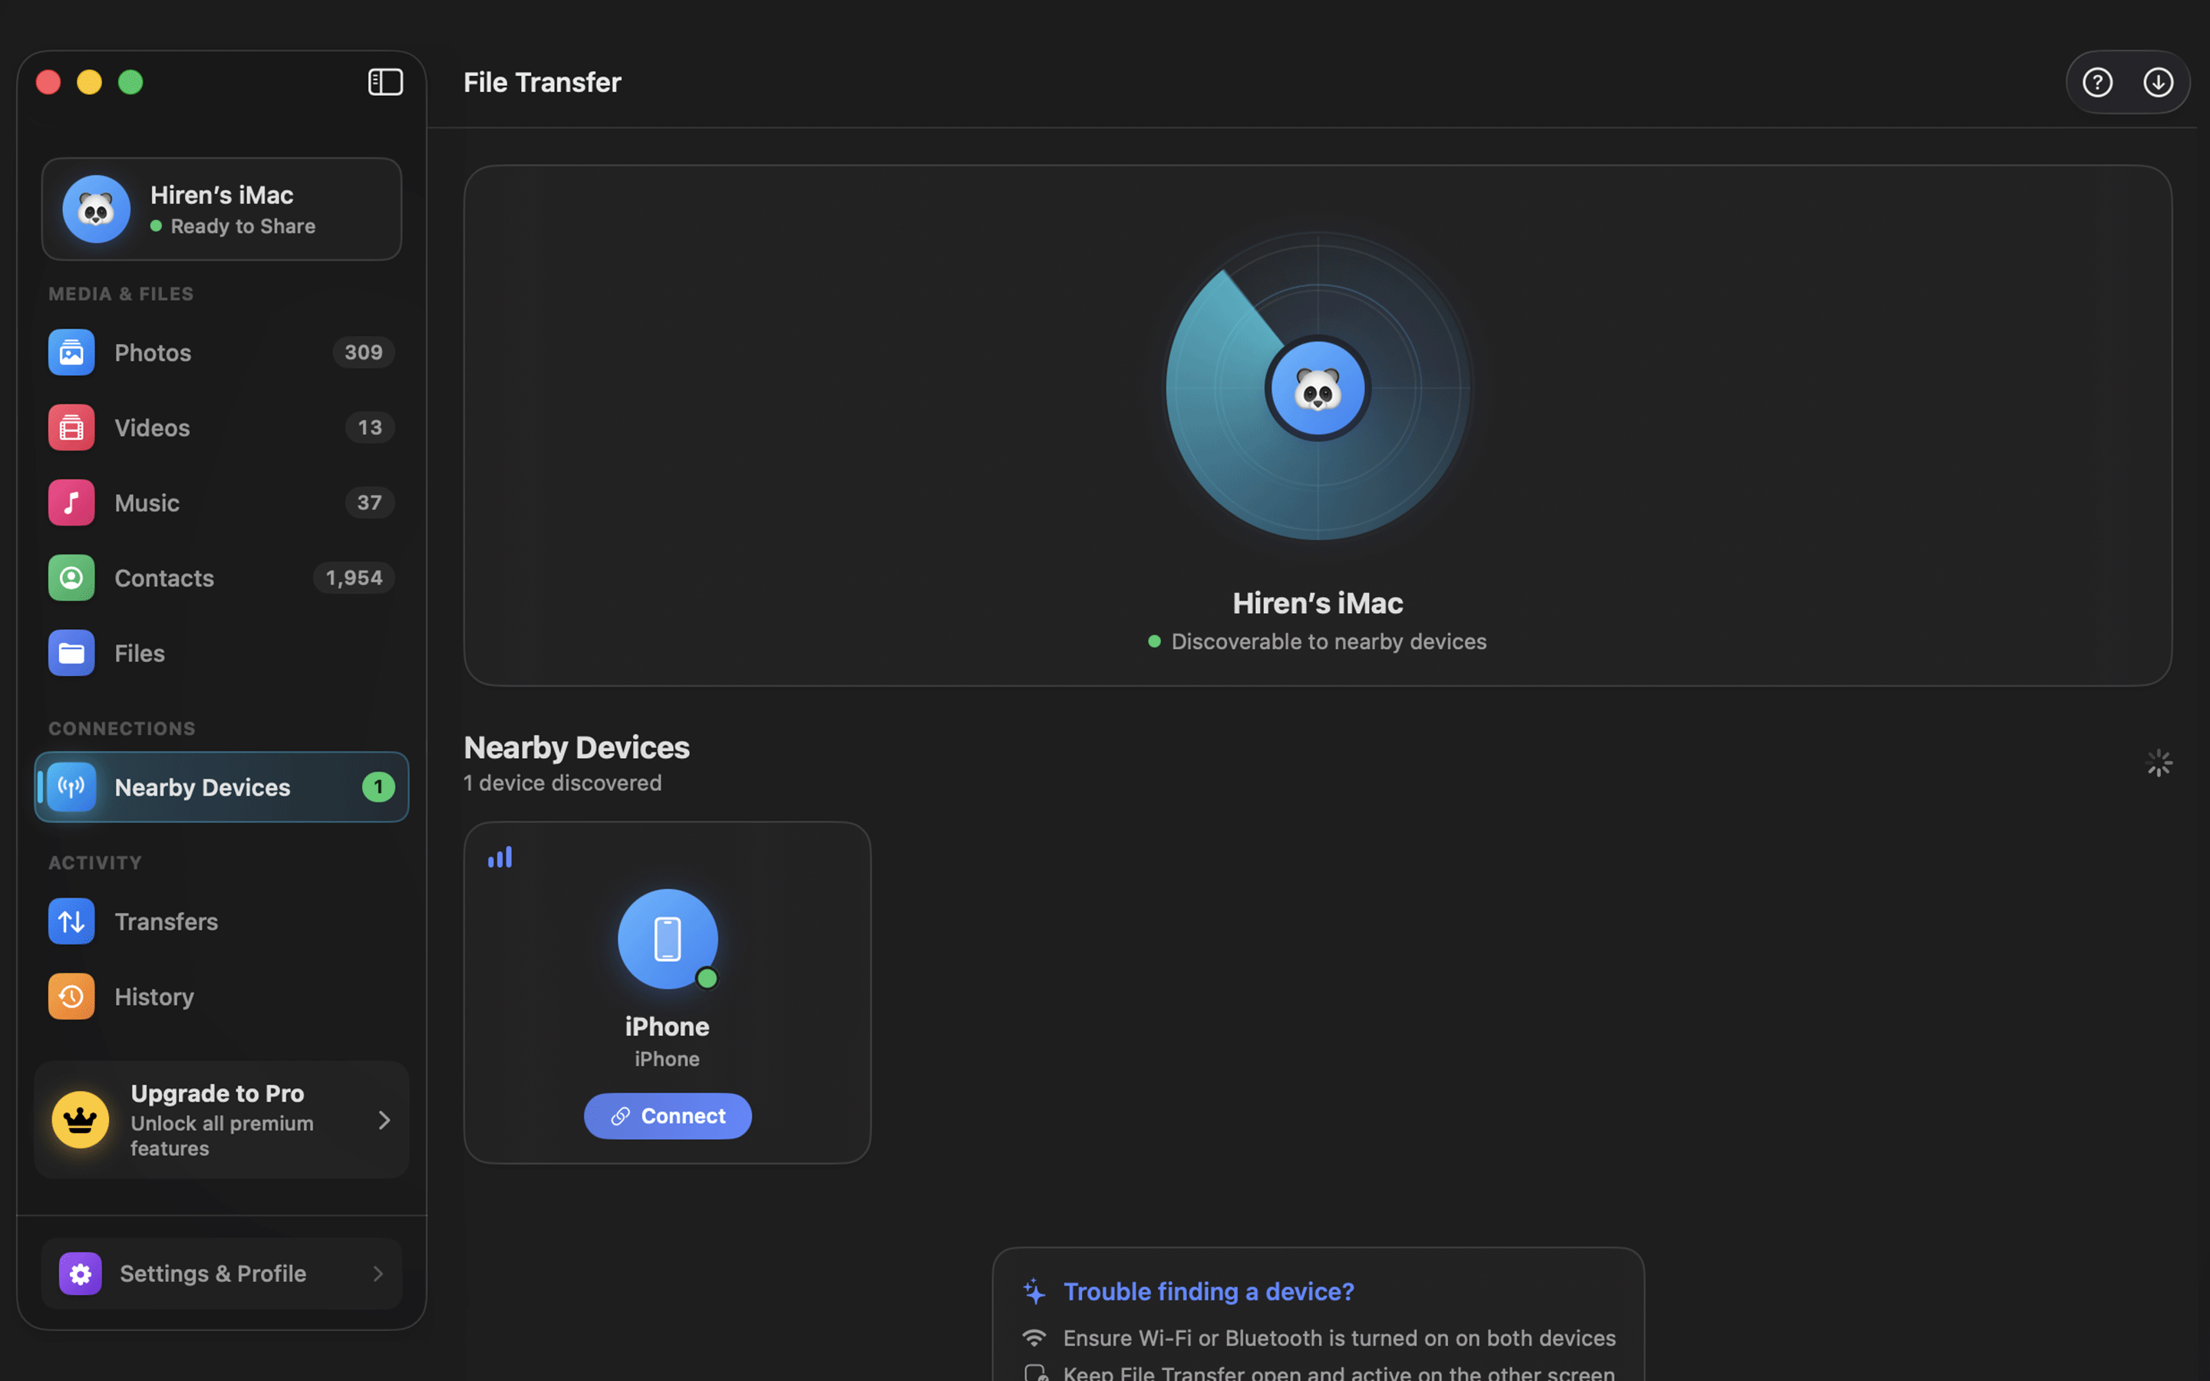Click the 309 Photos count badge
The image size is (2210, 1381).
(364, 353)
